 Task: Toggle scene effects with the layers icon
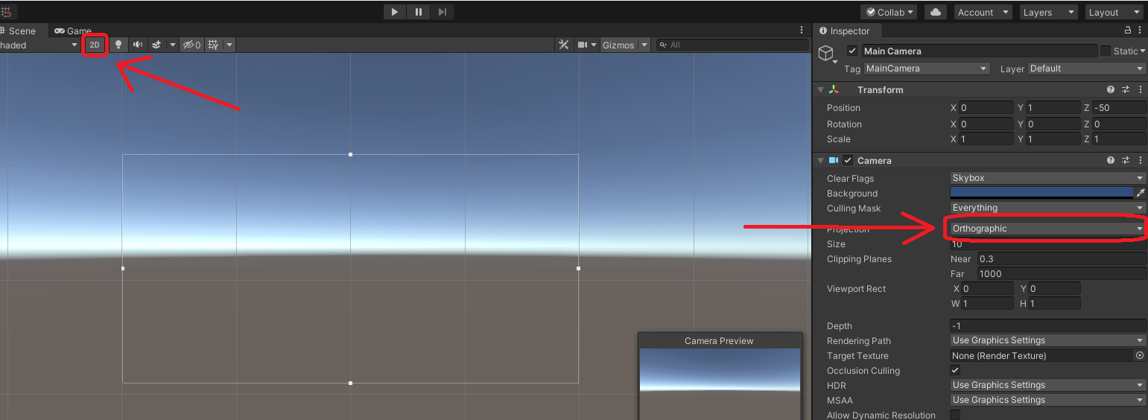point(156,45)
